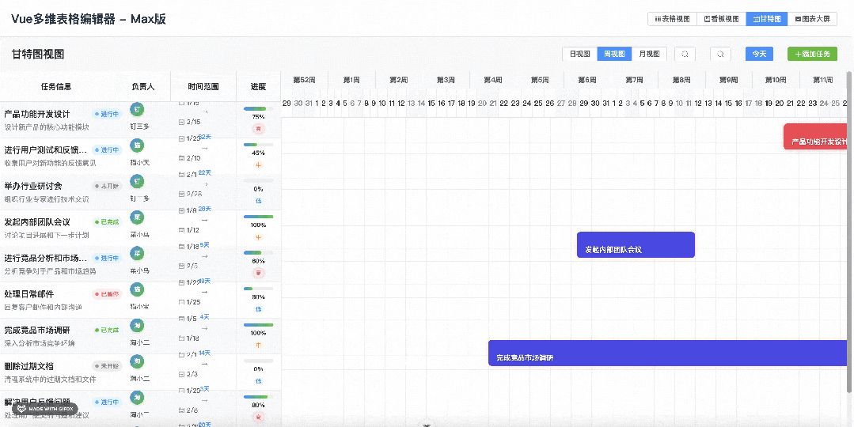Image resolution: width=854 pixels, height=427 pixels.
Task: Select the blue 完成竞品市场调研 Gantt bar
Action: [668, 353]
